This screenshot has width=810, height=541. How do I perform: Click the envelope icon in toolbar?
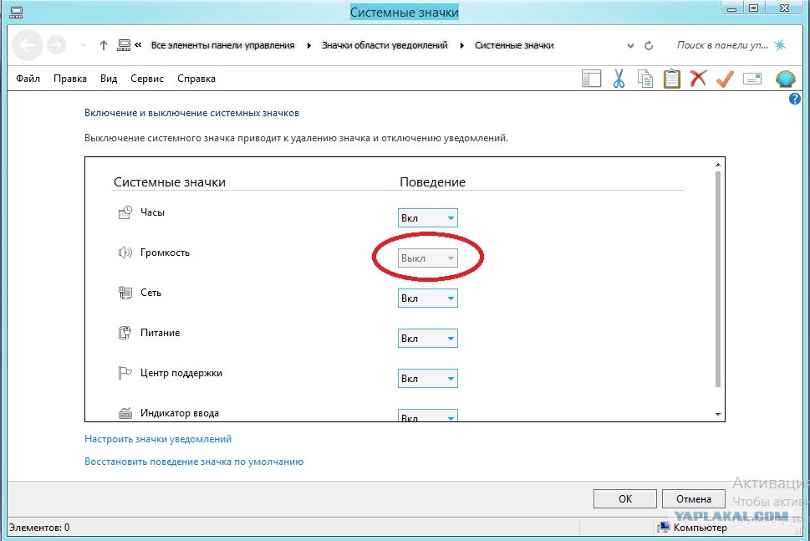pos(751,79)
